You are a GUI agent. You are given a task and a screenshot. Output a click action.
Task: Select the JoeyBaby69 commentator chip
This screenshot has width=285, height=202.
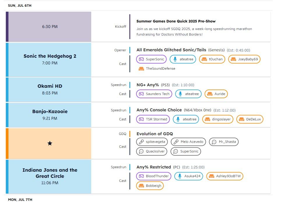(244, 59)
